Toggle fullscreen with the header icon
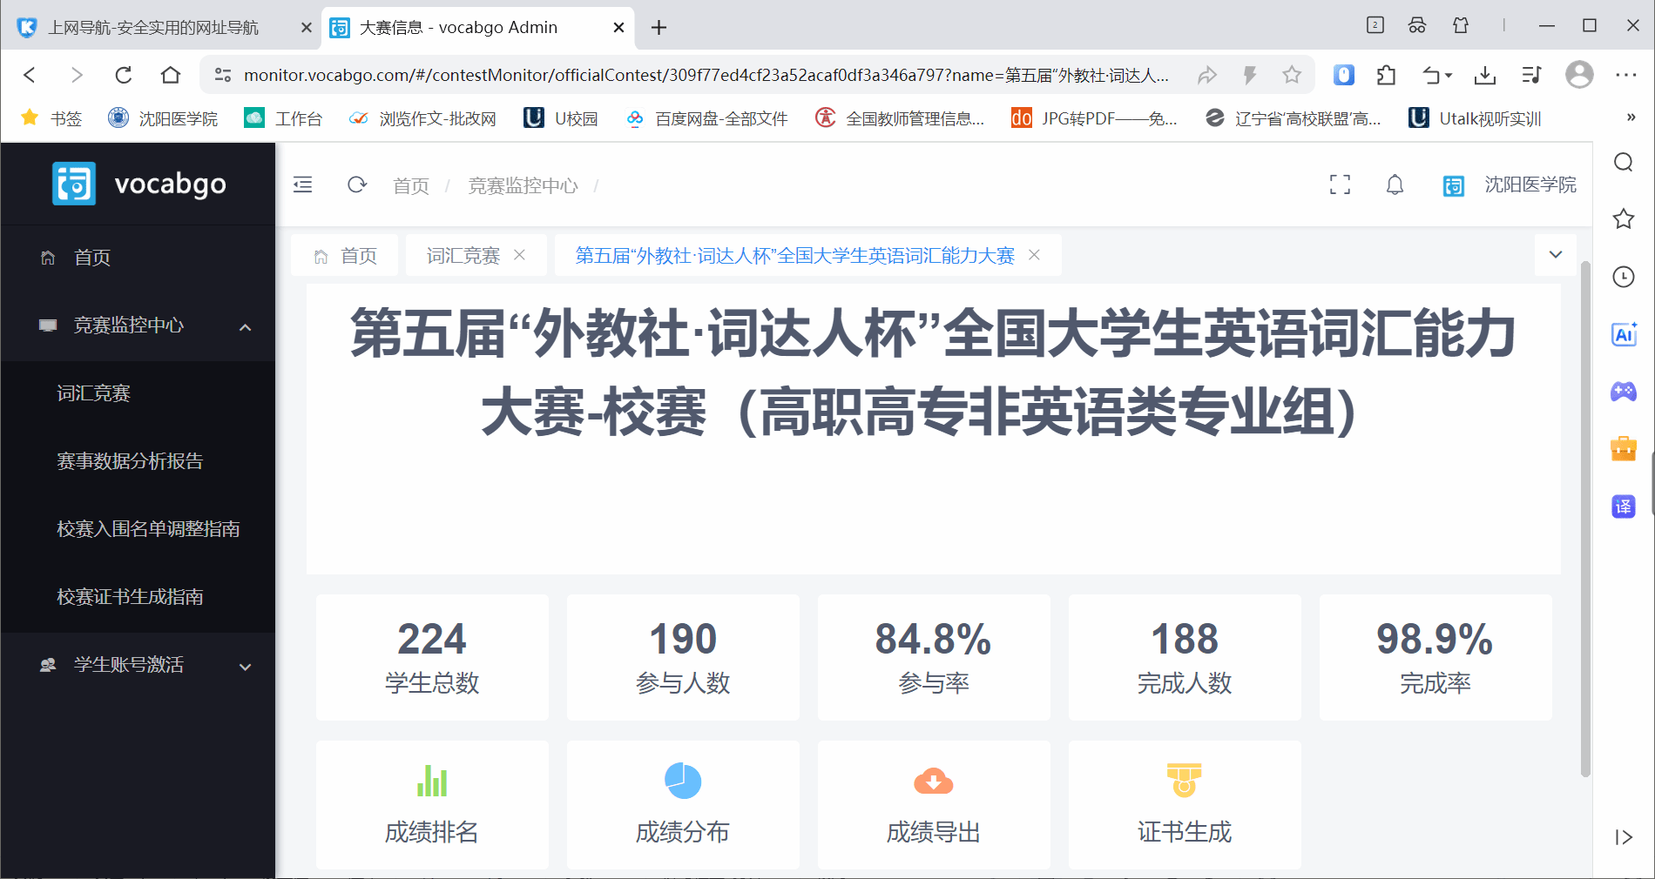1655x879 pixels. [x=1340, y=185]
